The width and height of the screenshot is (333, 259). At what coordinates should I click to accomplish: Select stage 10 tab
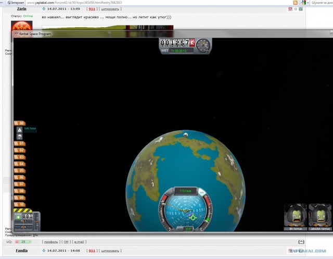pyautogui.click(x=20, y=205)
